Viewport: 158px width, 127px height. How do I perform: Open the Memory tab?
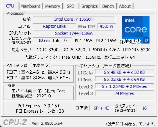click(x=52, y=6)
